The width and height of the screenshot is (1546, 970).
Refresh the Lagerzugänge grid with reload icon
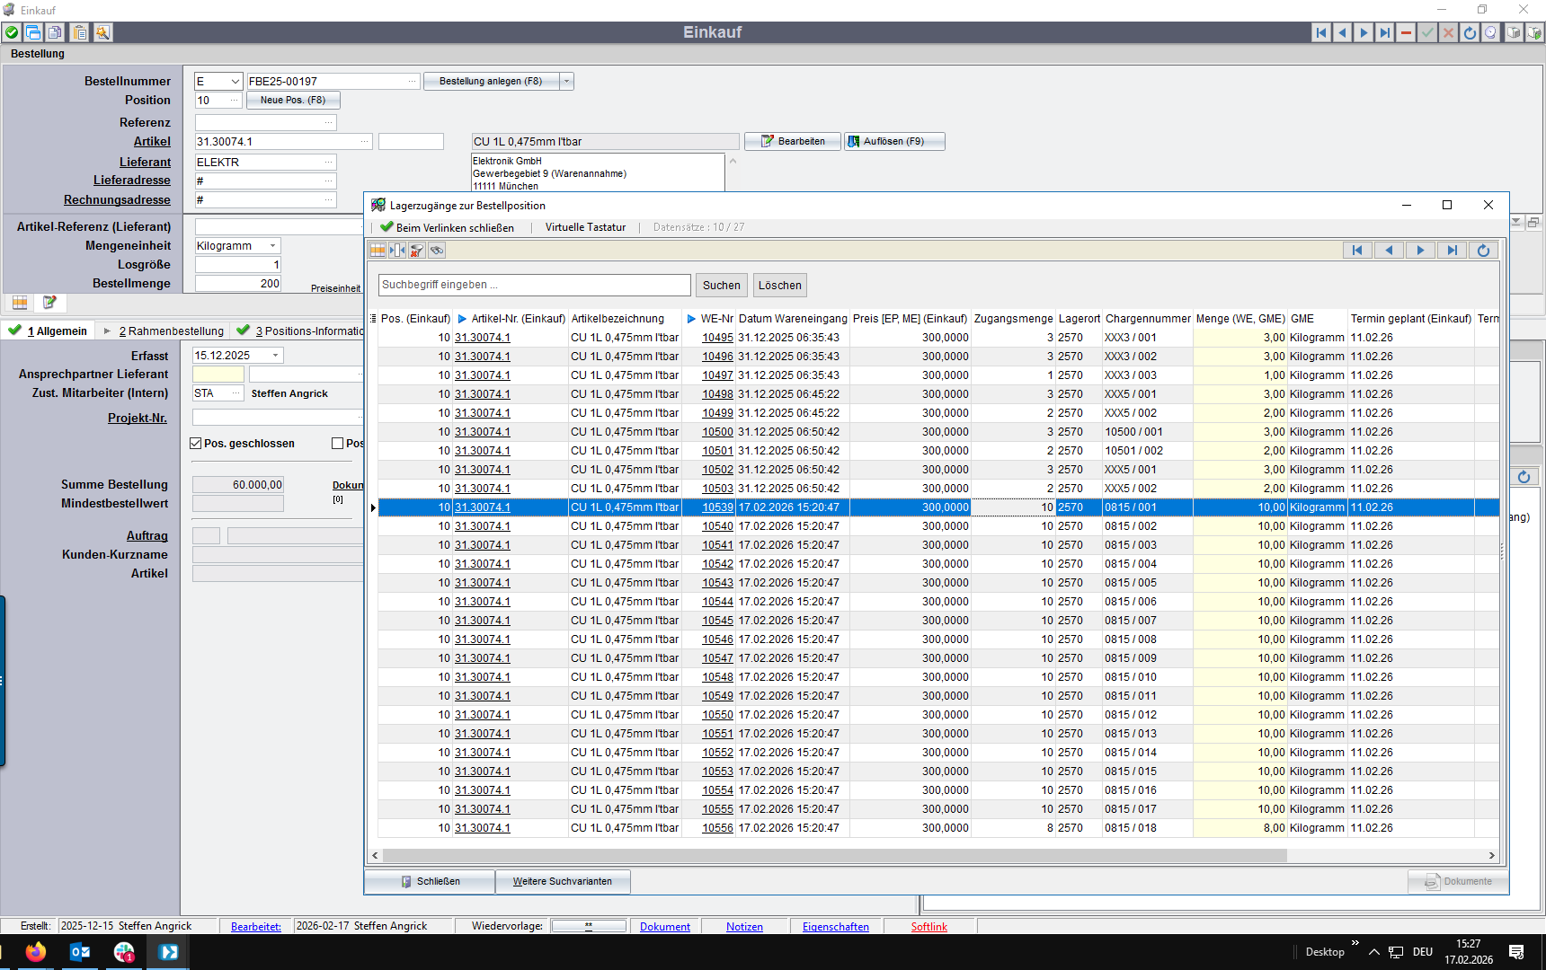[1483, 251]
